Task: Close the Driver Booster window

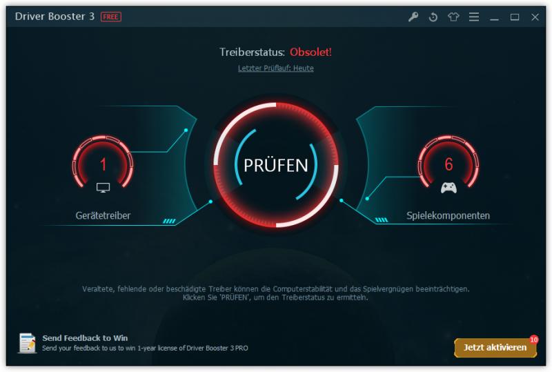Action: click(x=535, y=17)
